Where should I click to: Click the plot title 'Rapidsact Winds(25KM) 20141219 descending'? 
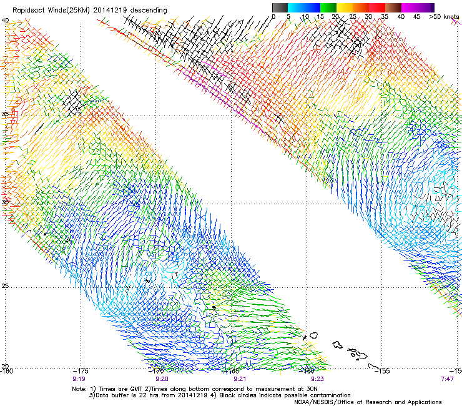[x=89, y=11]
